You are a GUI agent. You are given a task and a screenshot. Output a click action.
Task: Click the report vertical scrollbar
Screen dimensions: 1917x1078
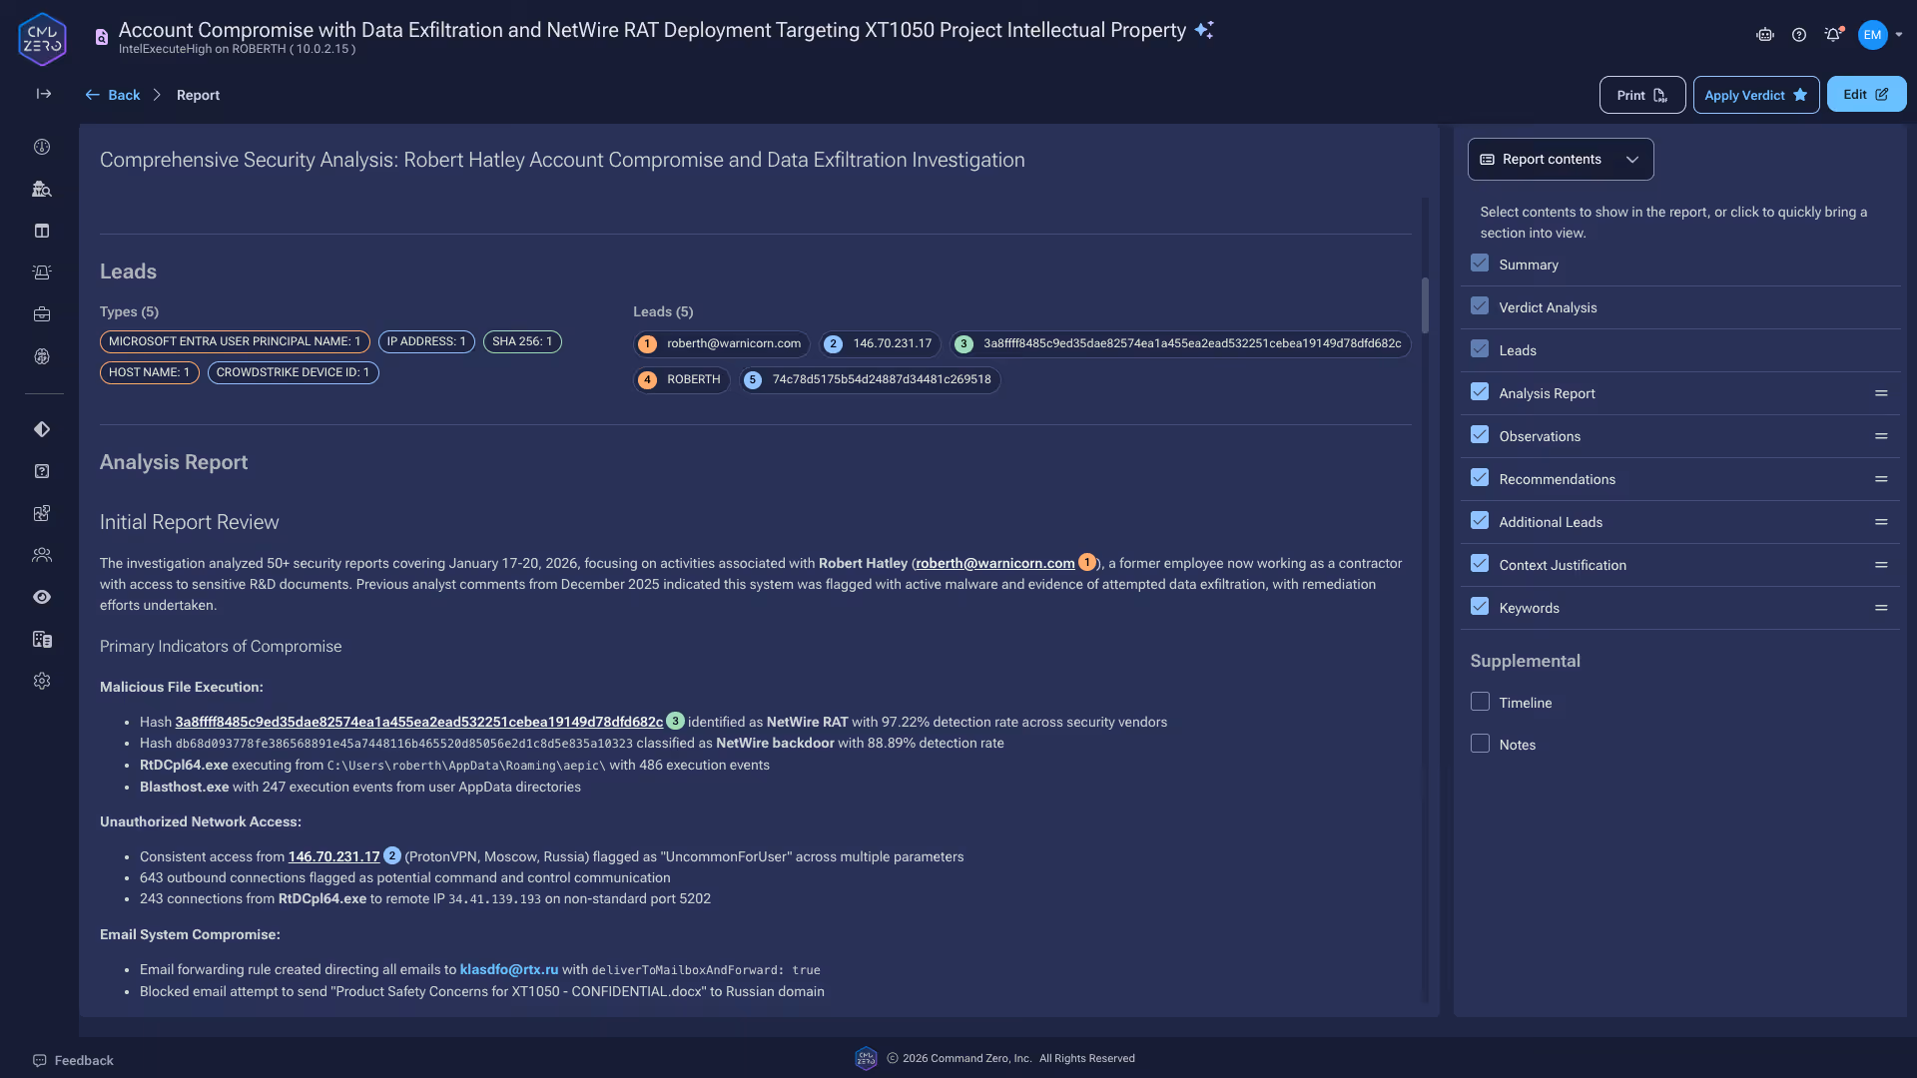1425,304
